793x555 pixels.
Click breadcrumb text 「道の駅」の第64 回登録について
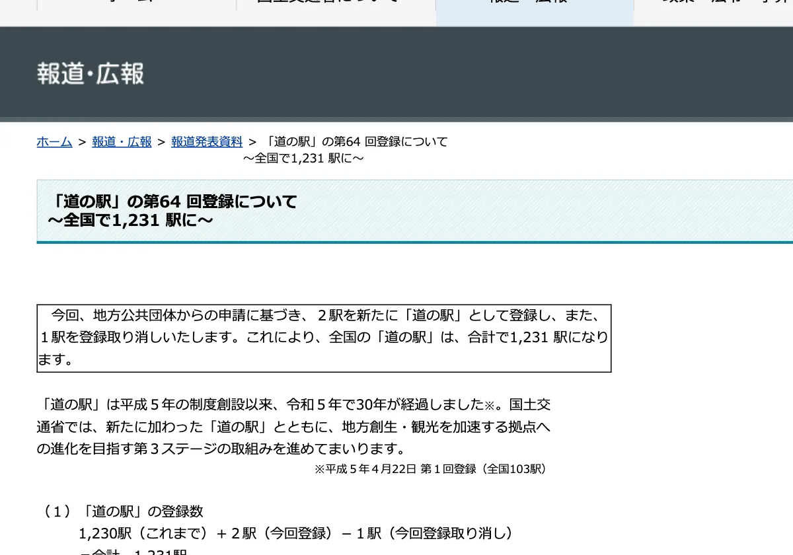tap(355, 141)
